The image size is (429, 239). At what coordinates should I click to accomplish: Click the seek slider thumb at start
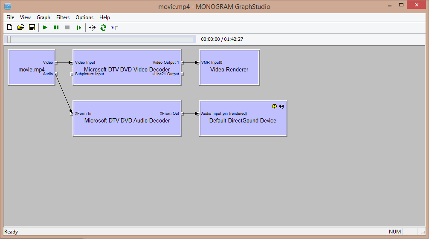click(9, 39)
